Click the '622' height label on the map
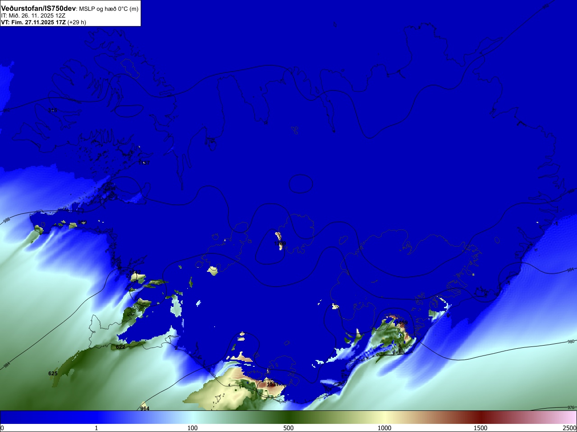 point(120,347)
